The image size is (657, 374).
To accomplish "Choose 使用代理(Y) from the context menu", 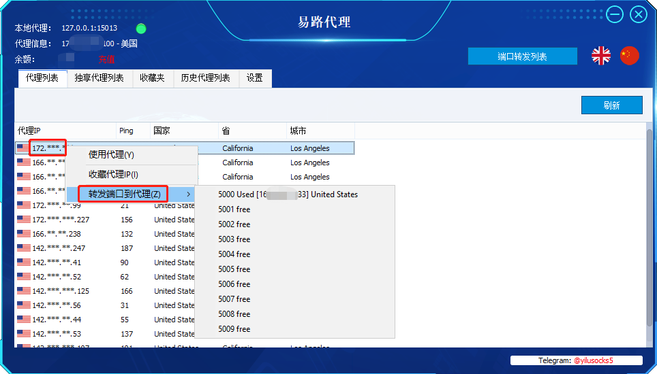I will [112, 155].
